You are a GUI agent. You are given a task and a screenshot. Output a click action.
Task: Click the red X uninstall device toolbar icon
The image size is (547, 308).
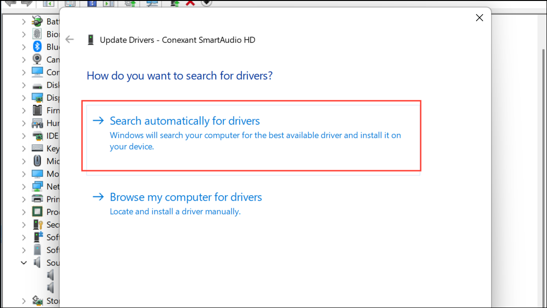(x=190, y=3)
